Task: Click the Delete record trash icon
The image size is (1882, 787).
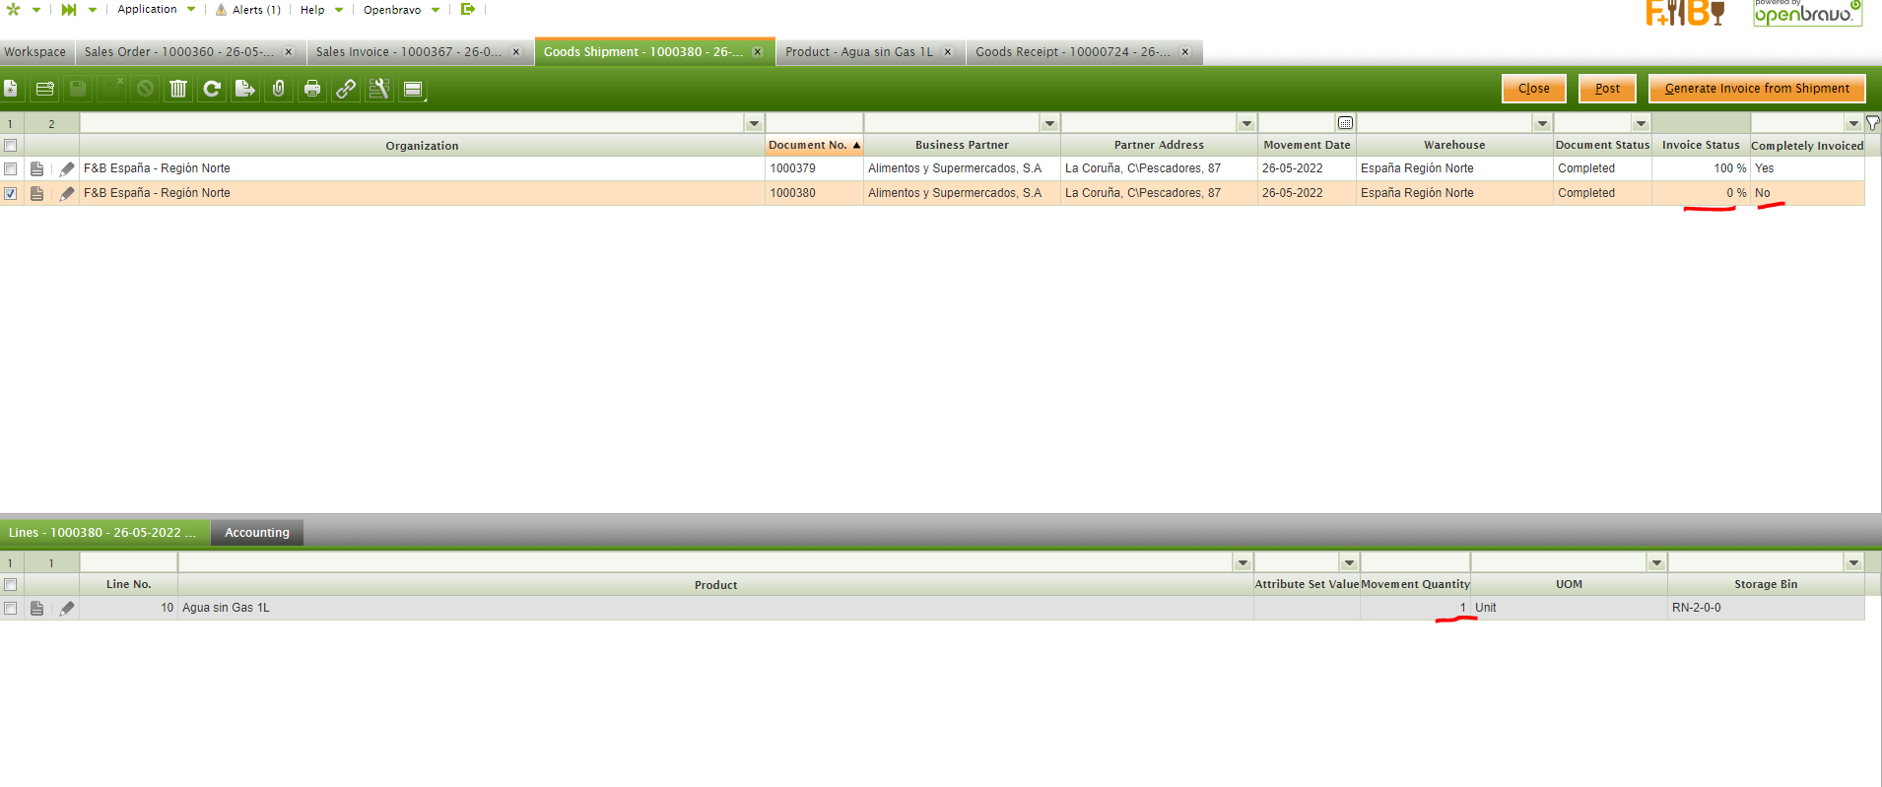Action: (x=178, y=90)
